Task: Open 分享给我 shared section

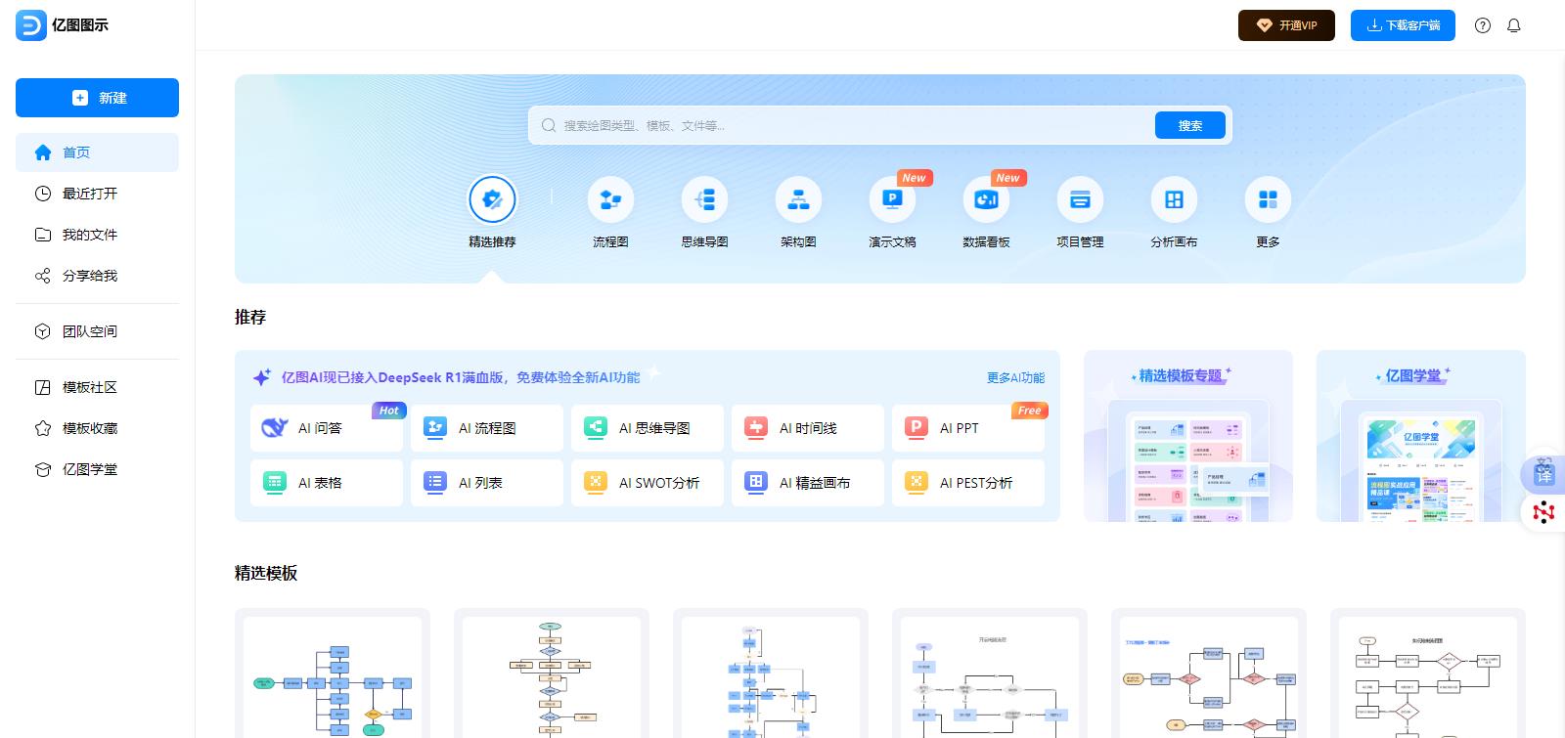Action: click(97, 276)
